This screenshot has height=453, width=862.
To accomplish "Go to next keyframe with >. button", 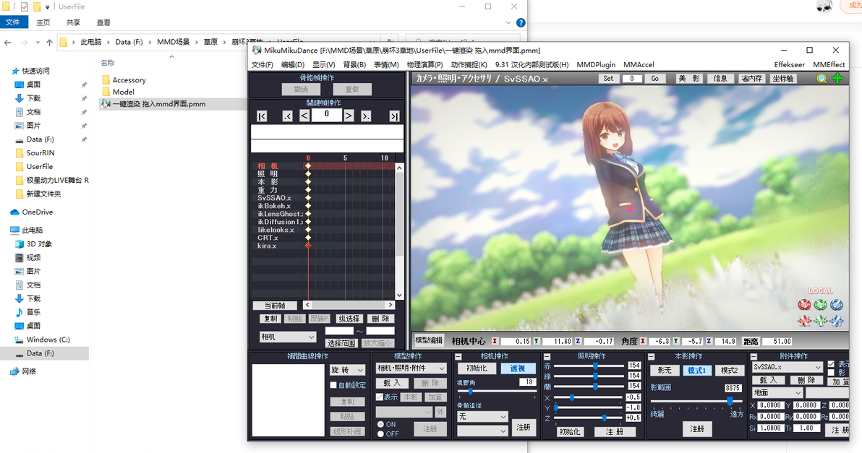I will coord(366,116).
